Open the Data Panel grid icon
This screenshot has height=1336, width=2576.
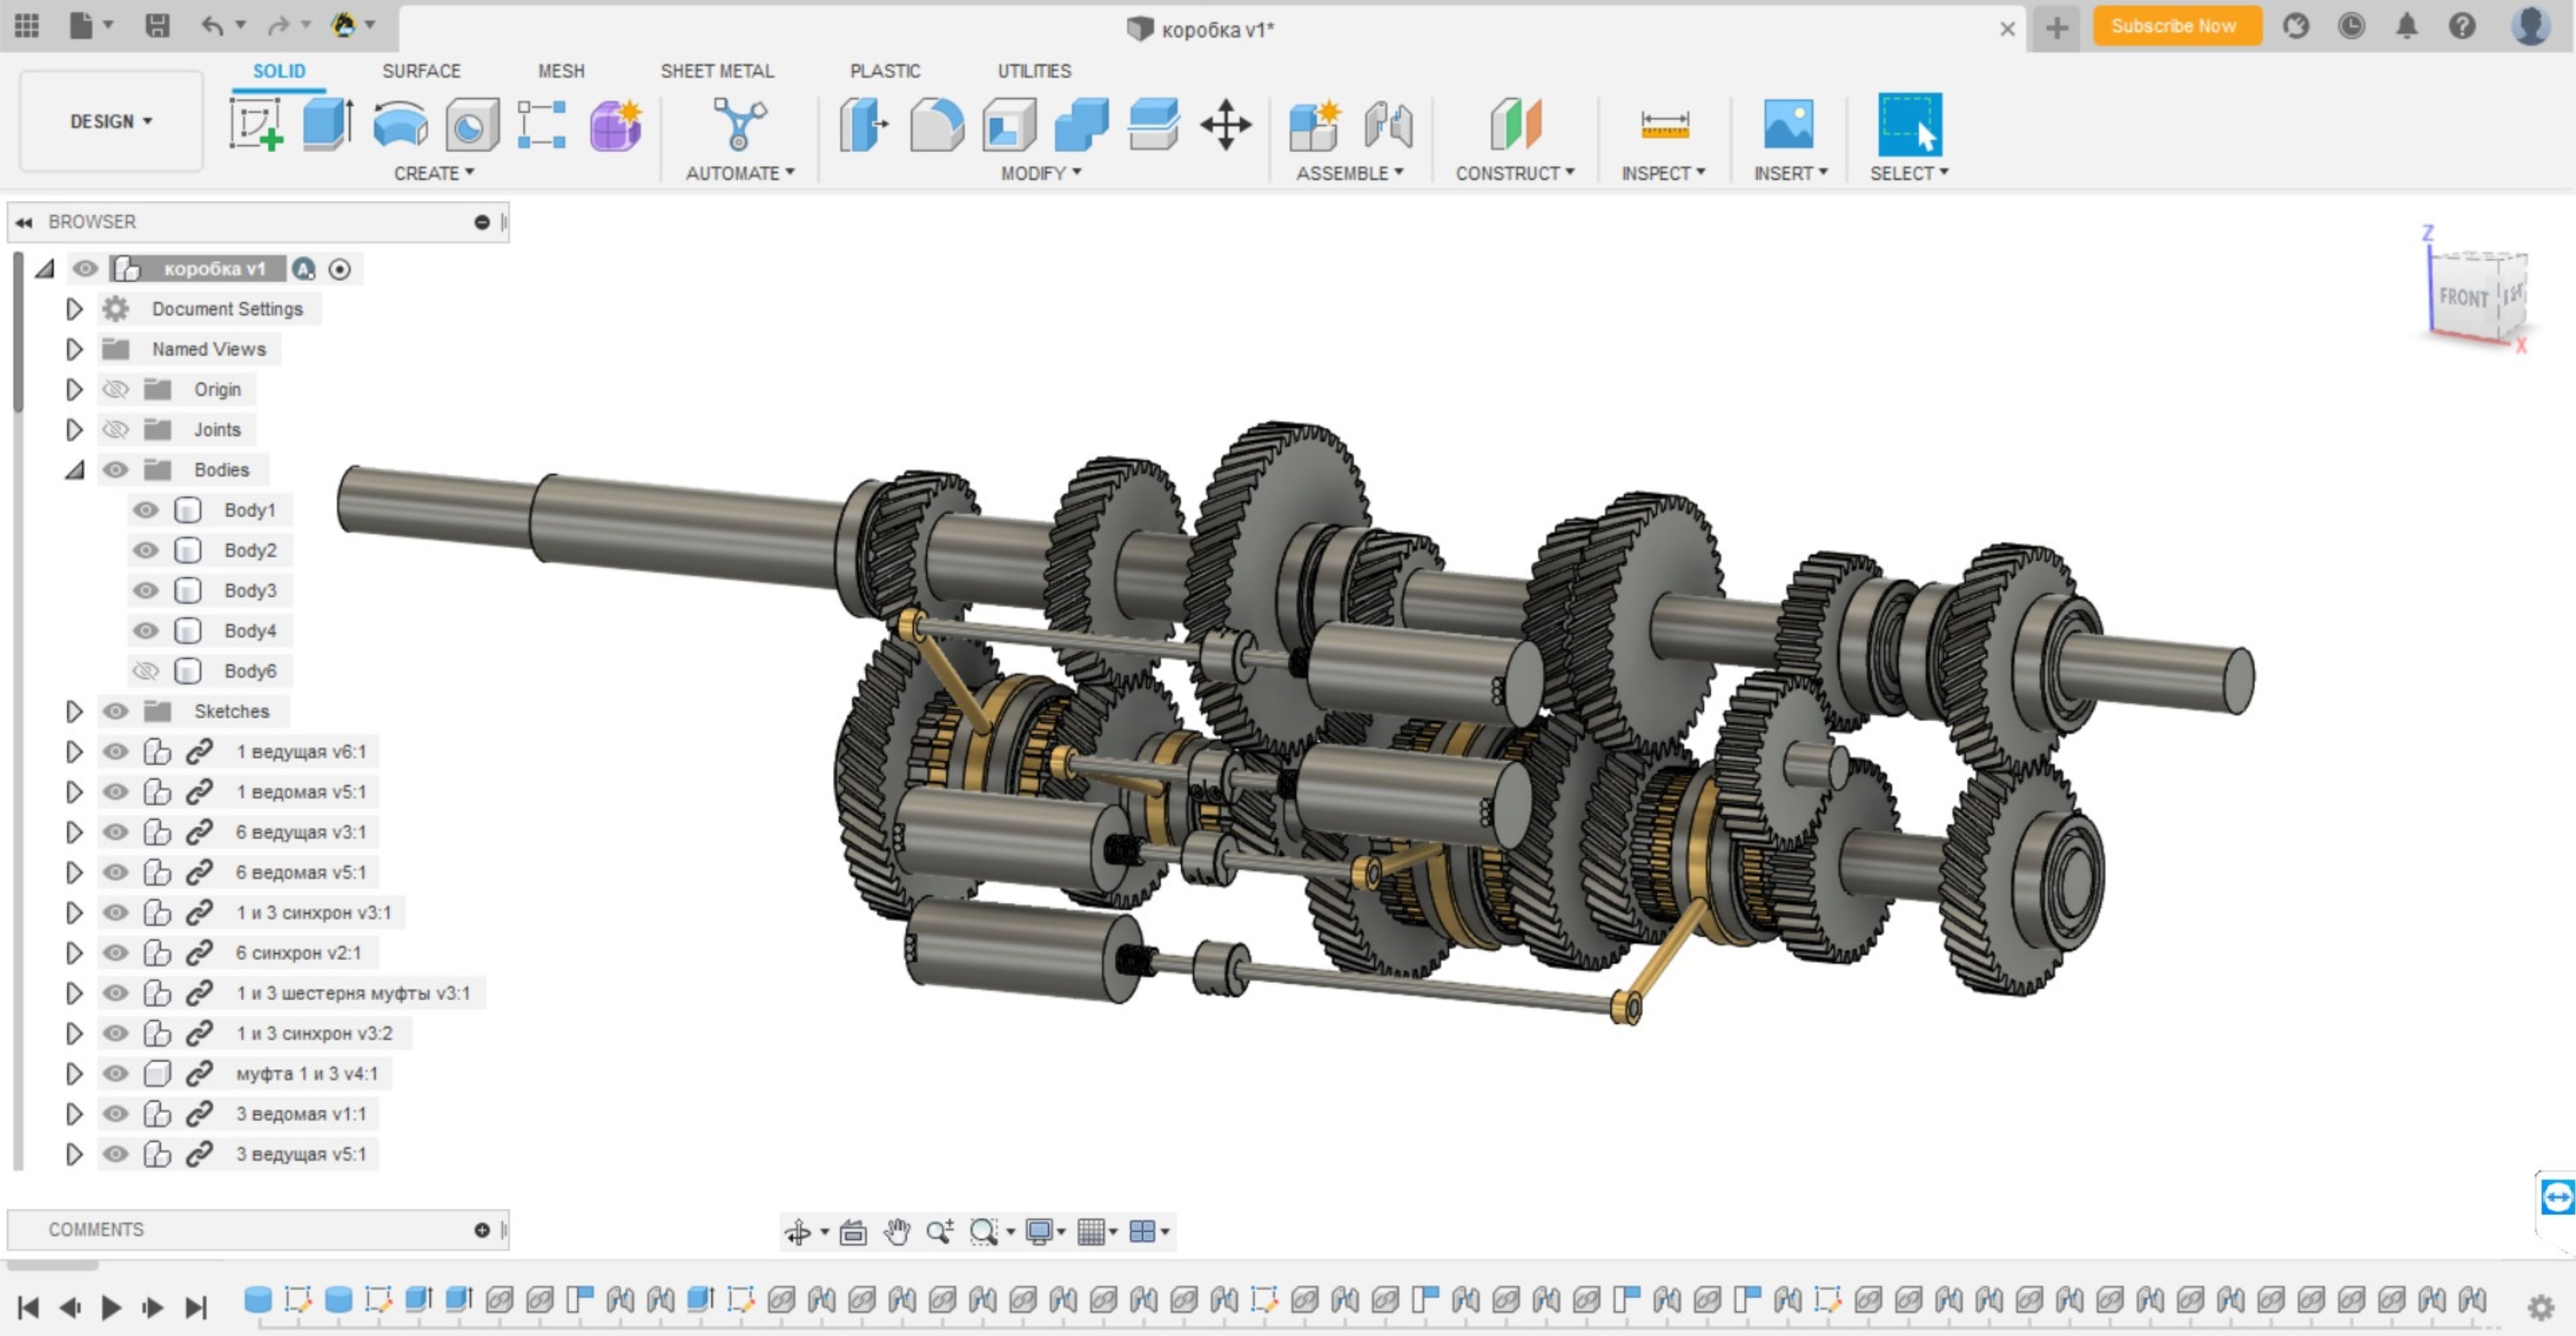pos(27,26)
